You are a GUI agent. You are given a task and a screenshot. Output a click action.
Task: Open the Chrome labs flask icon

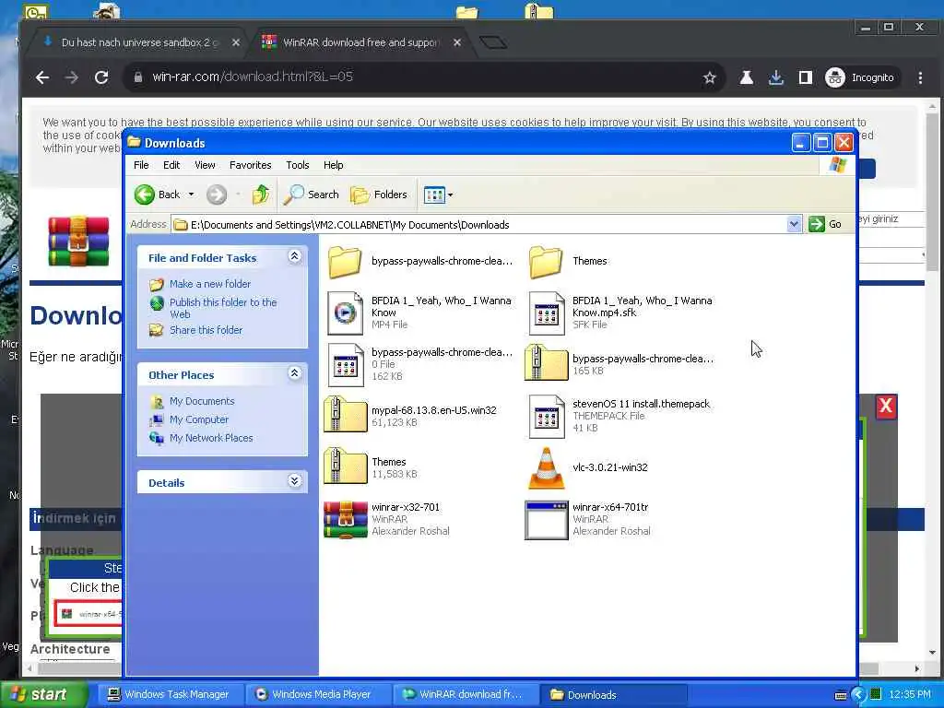coord(746,77)
